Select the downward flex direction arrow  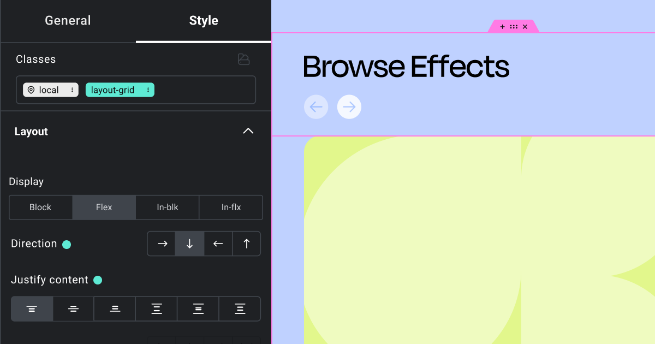click(x=189, y=244)
